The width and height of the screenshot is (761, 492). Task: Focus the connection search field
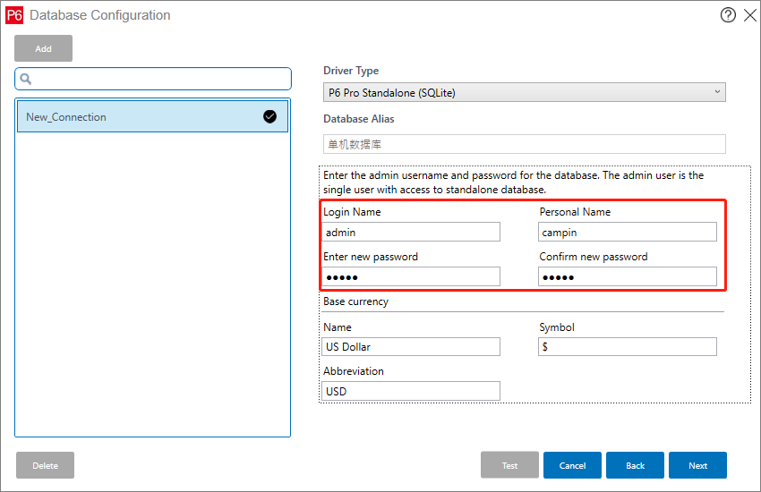(x=161, y=79)
